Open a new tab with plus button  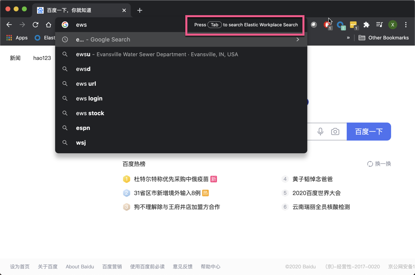pos(140,10)
